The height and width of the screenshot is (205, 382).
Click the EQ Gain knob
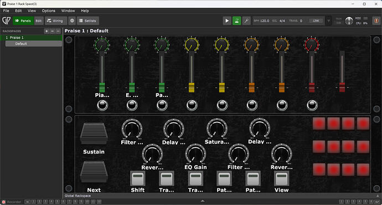[195, 154]
